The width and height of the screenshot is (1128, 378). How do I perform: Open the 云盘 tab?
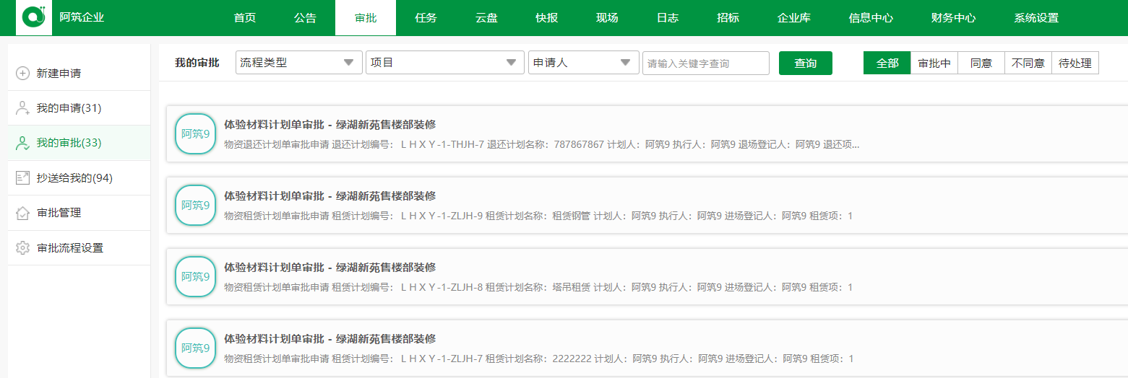coord(486,18)
